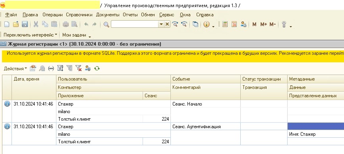
Task: Click the Undo arrow icon
Action: (x=86, y=24)
